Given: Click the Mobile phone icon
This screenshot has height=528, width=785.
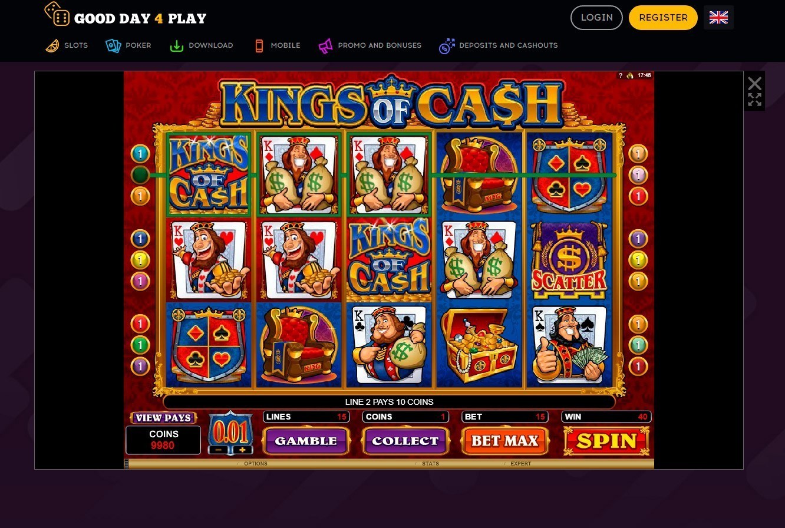Looking at the screenshot, I should (259, 45).
